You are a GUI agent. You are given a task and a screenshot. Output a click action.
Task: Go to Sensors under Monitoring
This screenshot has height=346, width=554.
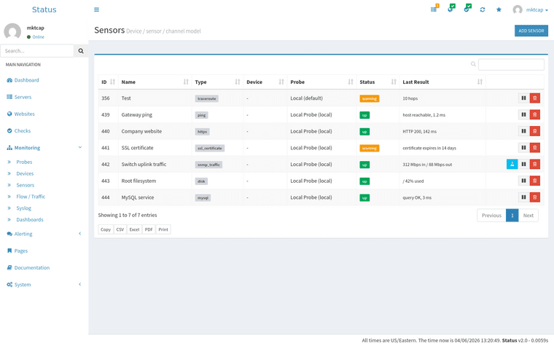pyautogui.click(x=25, y=185)
